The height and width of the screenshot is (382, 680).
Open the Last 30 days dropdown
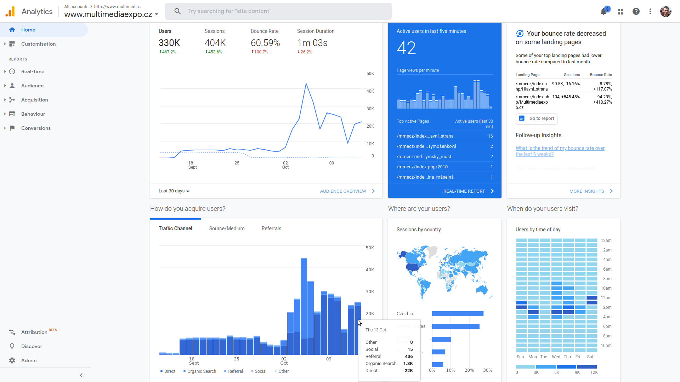pos(174,191)
